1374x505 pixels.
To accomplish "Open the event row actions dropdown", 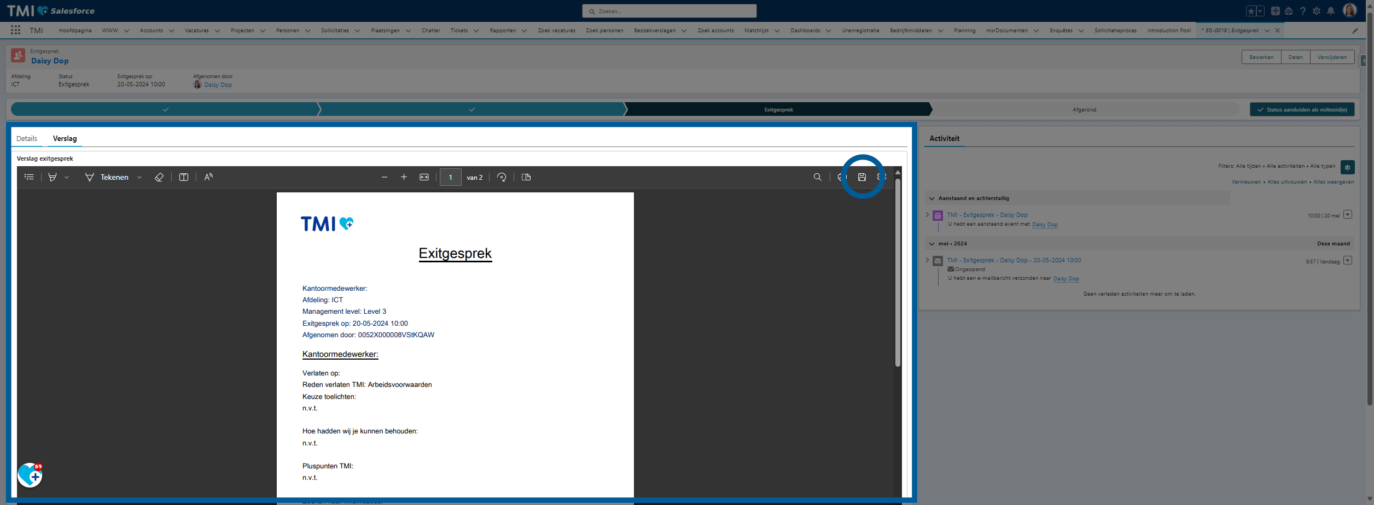I will 1348,215.
